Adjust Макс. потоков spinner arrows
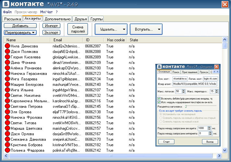Viewport: 231px width, 162px height. [183, 91]
